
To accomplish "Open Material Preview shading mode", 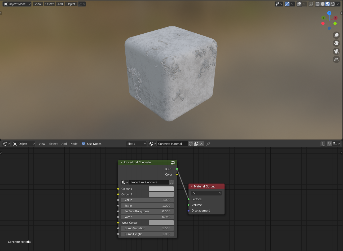I will 327,4.
